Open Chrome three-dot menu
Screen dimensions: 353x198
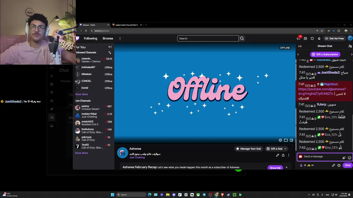[351, 31]
